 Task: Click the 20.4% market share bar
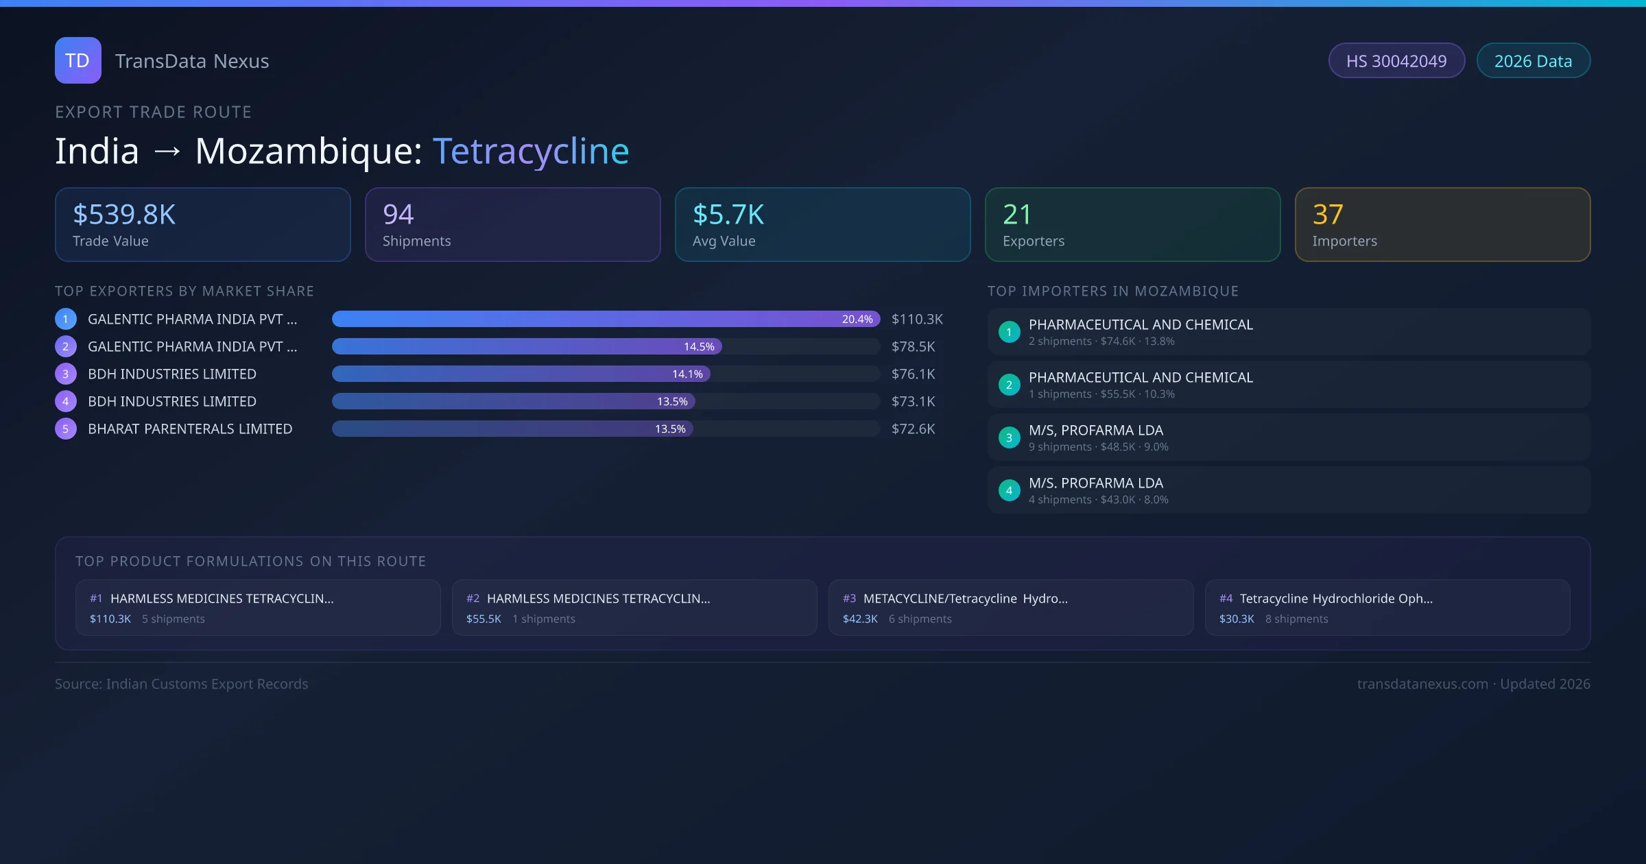coord(605,319)
